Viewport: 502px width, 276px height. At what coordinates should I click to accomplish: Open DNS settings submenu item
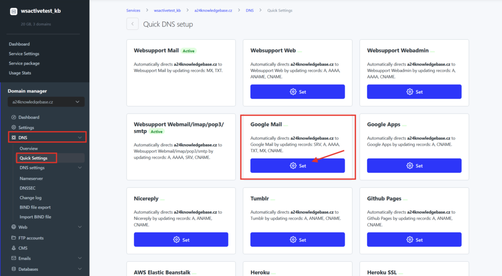pyautogui.click(x=32, y=168)
